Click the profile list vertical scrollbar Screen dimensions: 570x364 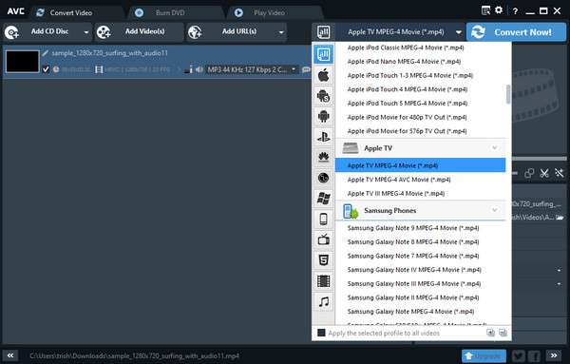point(508,94)
